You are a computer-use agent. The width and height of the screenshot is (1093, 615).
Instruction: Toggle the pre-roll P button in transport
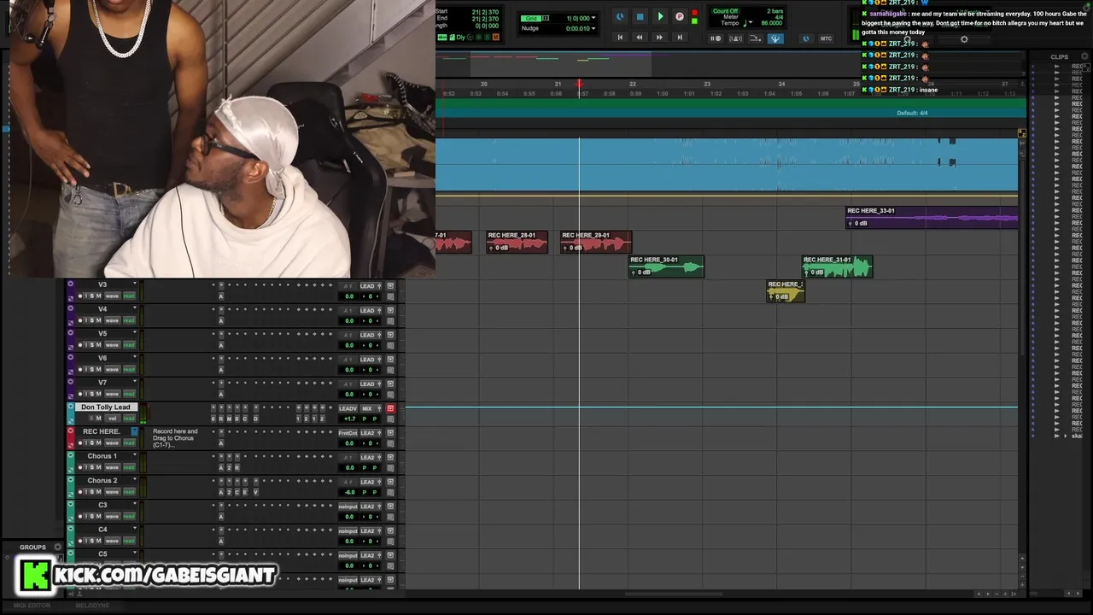[680, 16]
